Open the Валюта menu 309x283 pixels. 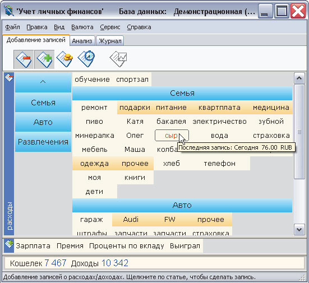pyautogui.click(x=82, y=27)
